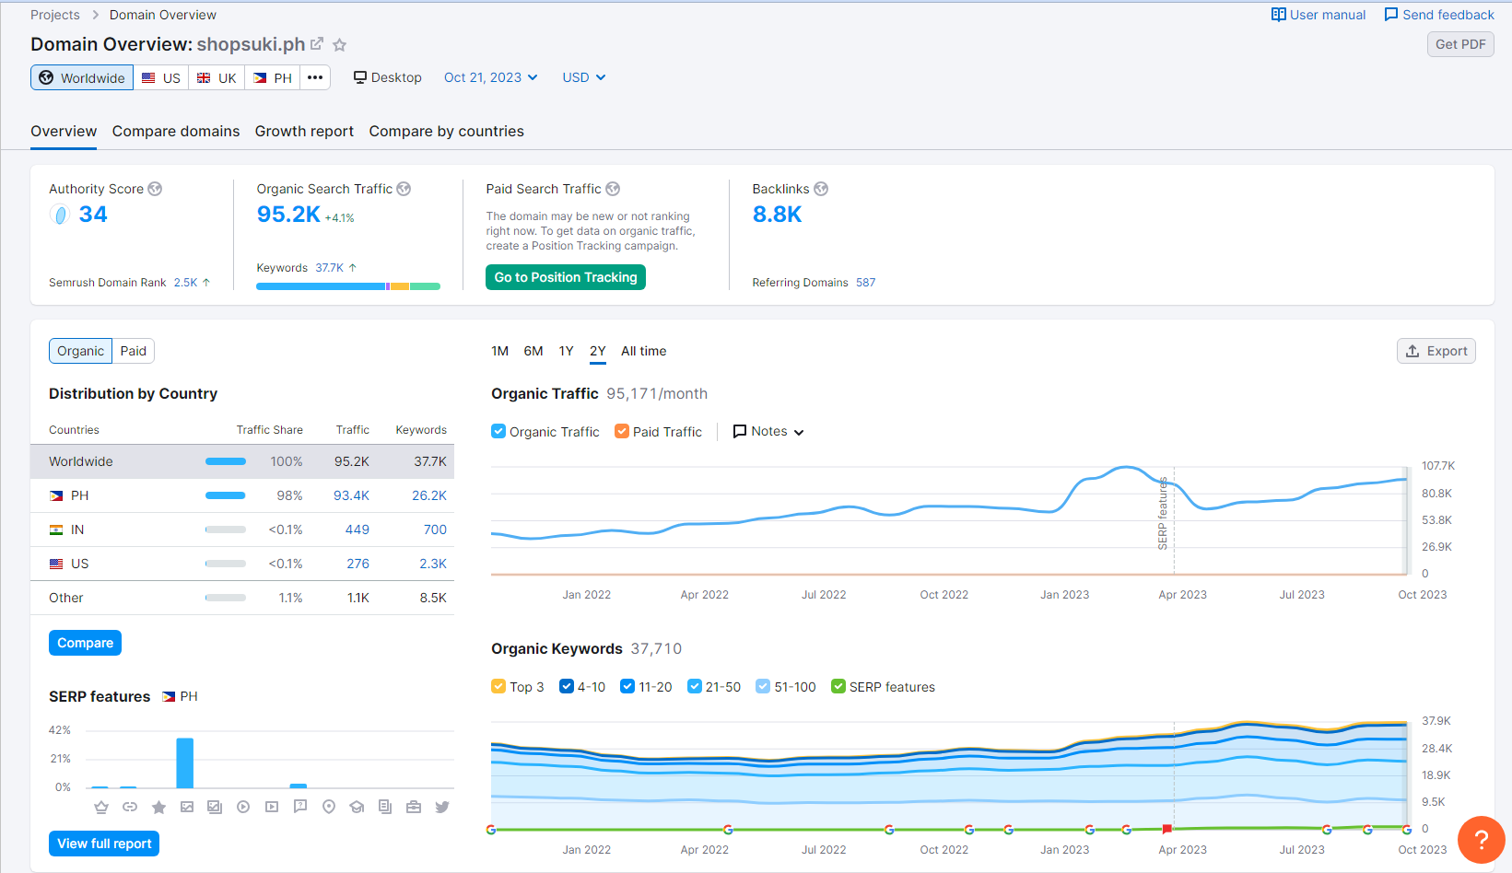Click the Compare button under countries
Image resolution: width=1512 pixels, height=873 pixels.
[x=85, y=643]
